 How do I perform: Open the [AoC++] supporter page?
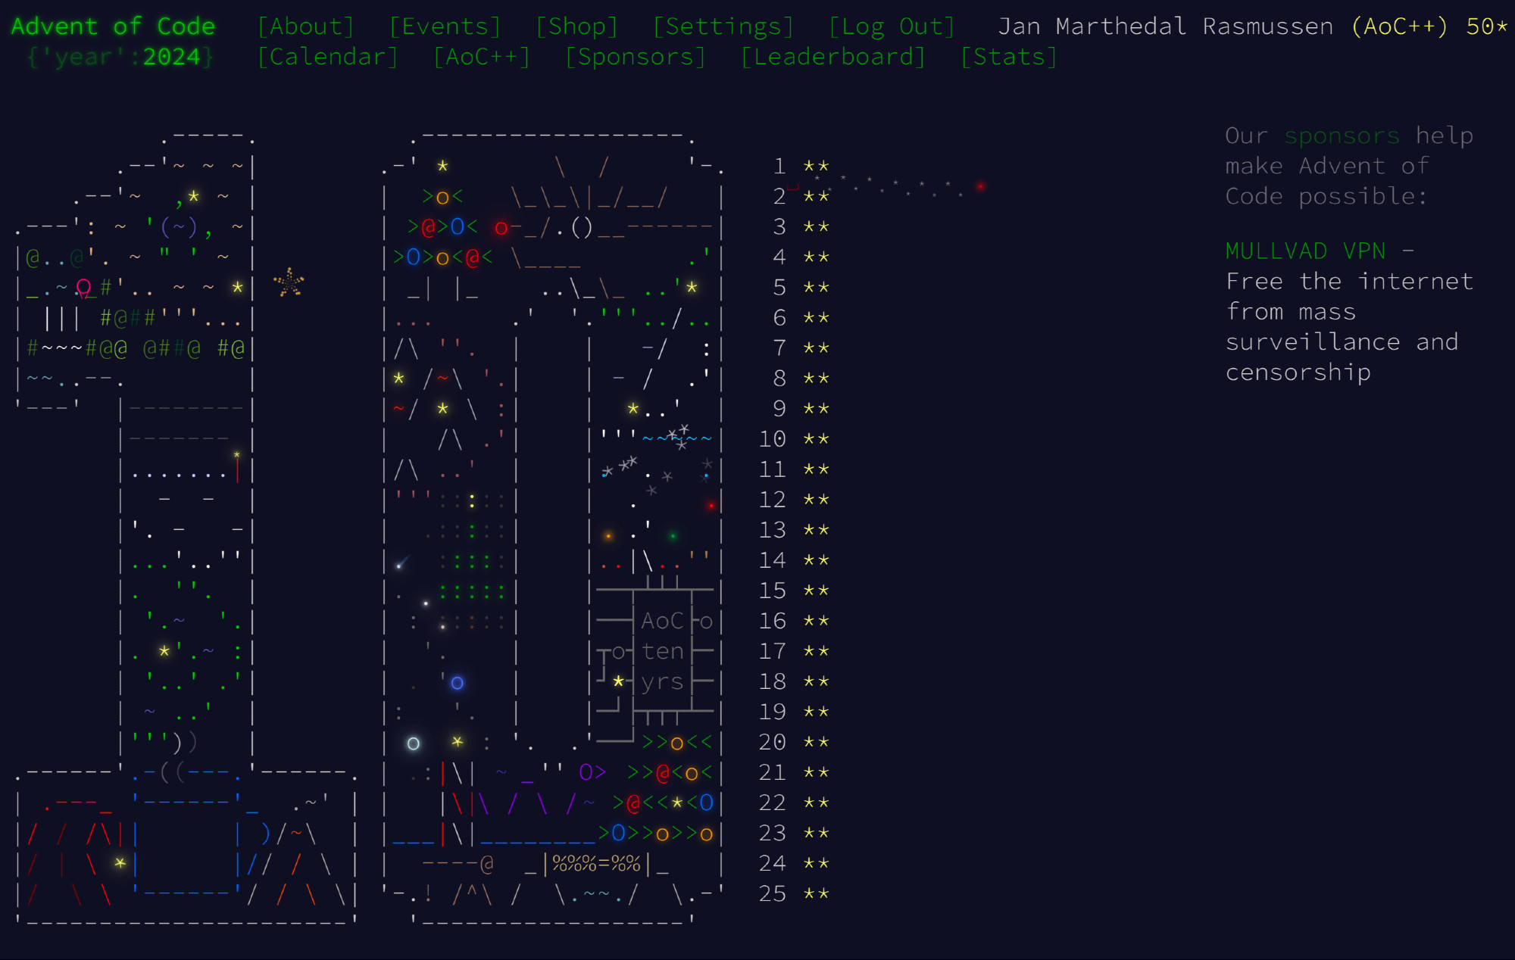481,57
